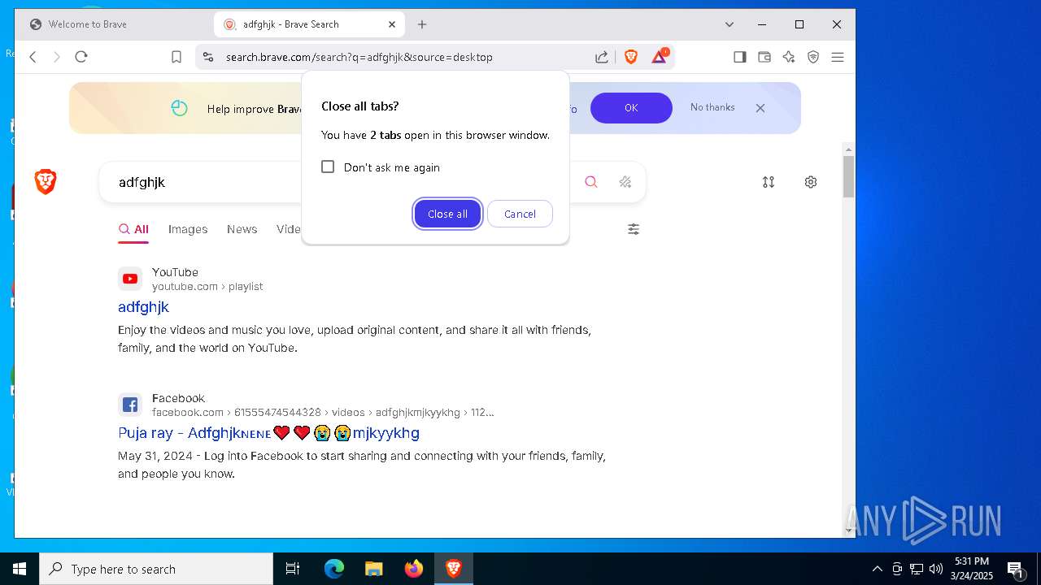Open Brave Search settings gear
The image size is (1041, 585).
811,182
